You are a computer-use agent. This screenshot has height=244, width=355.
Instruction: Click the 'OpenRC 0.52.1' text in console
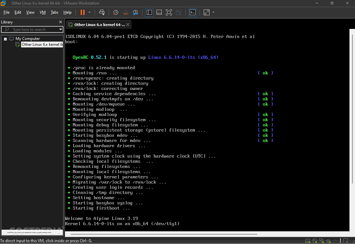[89, 57]
